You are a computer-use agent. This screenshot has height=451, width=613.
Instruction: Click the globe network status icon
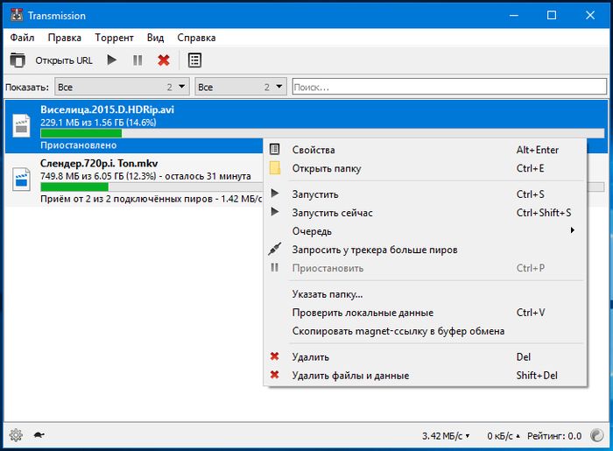[597, 434]
